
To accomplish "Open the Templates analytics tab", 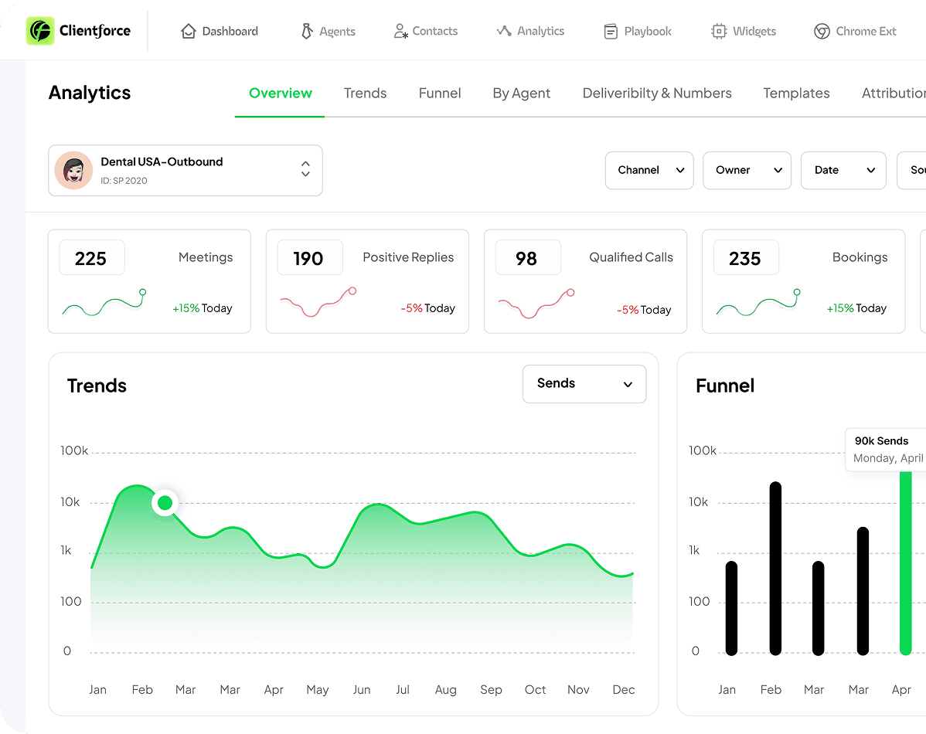I will pos(796,93).
